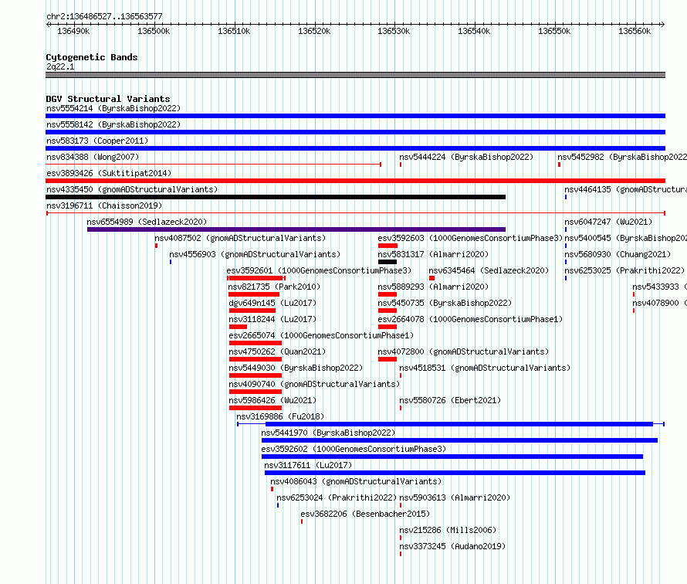Click the 136500k ruler tick label

[154, 31]
